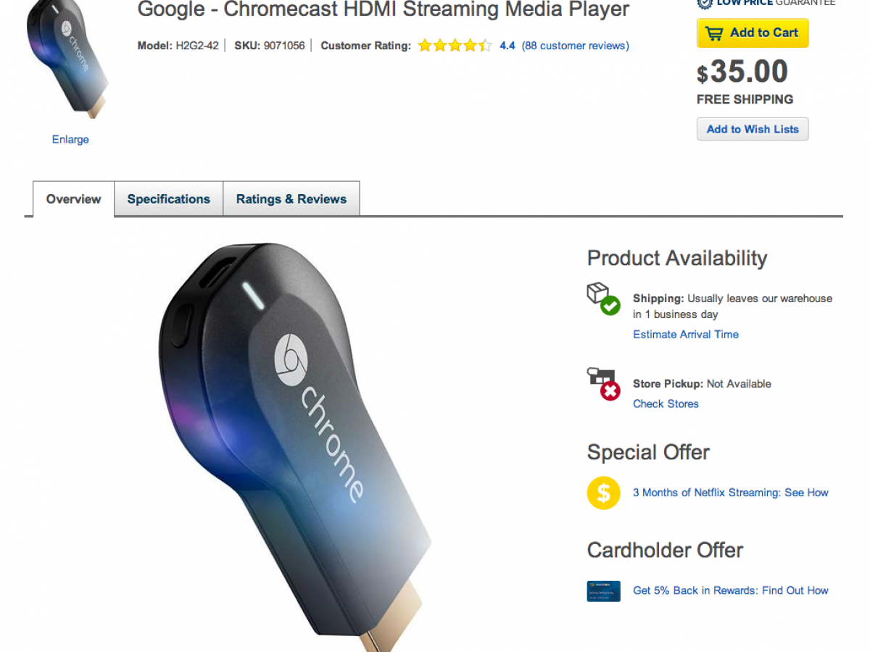Viewport: 870px width, 652px height.
Task: Follow the Check Stores link
Action: pyautogui.click(x=666, y=404)
